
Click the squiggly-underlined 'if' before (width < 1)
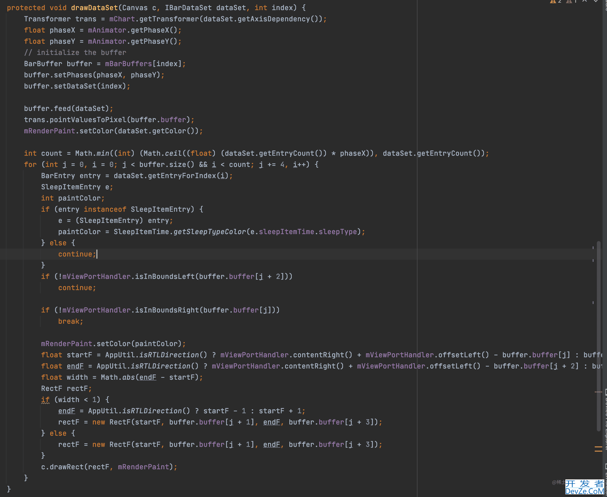click(45, 400)
